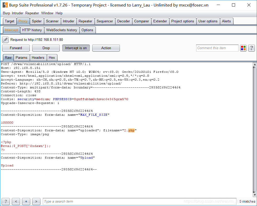The image size is (257, 206).
Task: Select the Proxy tab
Action: (x=23, y=21)
